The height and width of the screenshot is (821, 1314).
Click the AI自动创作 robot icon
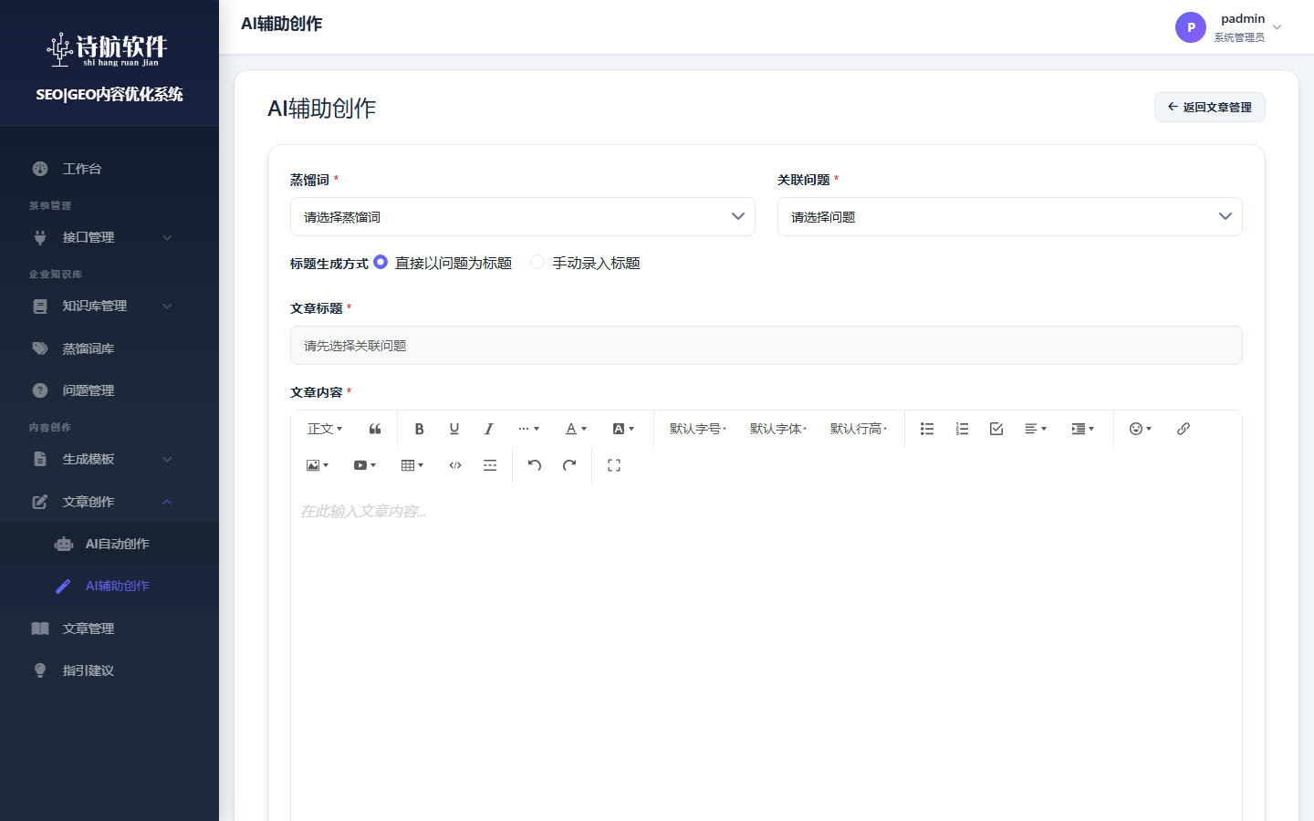tap(64, 544)
